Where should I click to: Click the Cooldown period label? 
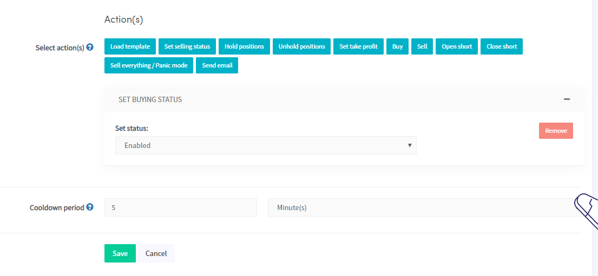coord(57,208)
